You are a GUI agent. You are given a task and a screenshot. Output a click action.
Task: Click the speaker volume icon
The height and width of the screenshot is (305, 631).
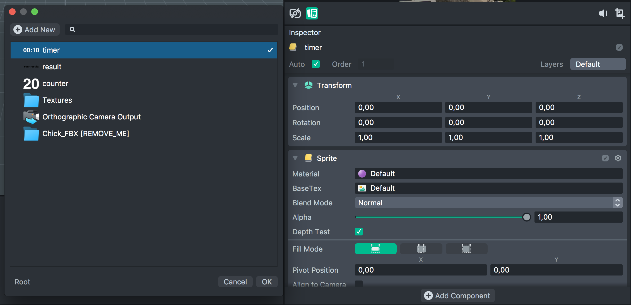603,13
